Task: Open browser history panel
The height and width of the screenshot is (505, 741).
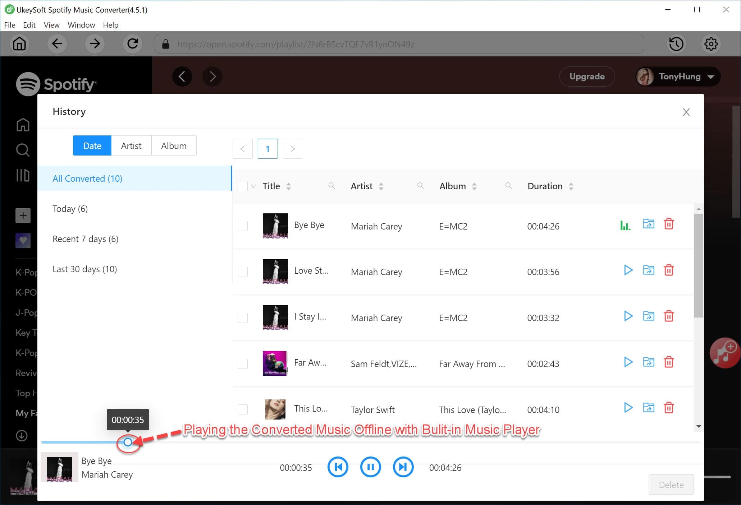Action: [x=676, y=44]
